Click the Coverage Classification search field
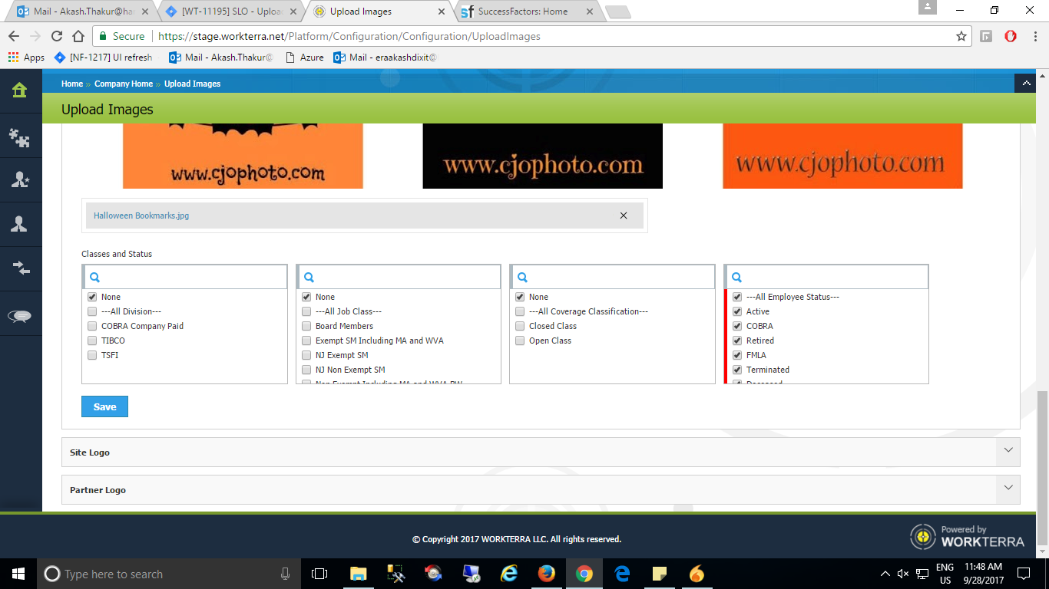This screenshot has height=589, width=1049. pos(612,278)
